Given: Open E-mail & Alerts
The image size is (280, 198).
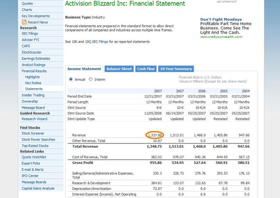Looking at the screenshot, I should pyautogui.click(x=32, y=170).
